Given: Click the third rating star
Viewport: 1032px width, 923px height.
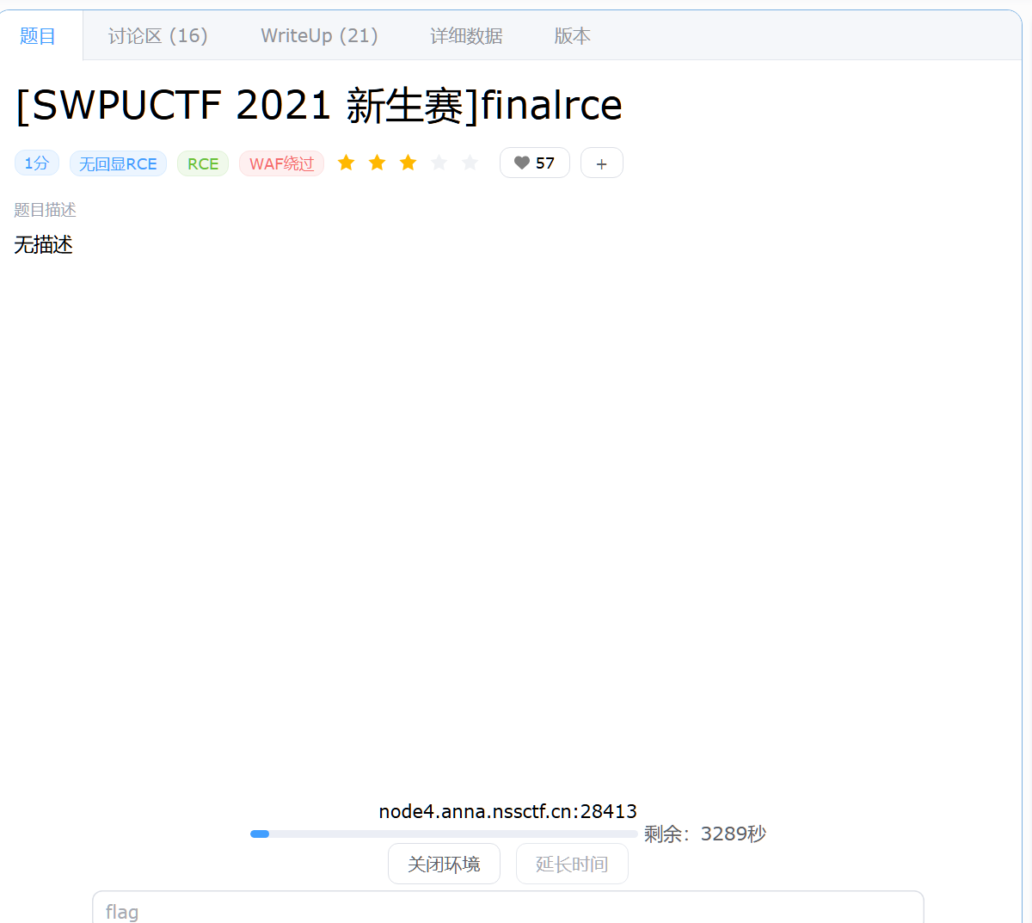Looking at the screenshot, I should click(408, 163).
